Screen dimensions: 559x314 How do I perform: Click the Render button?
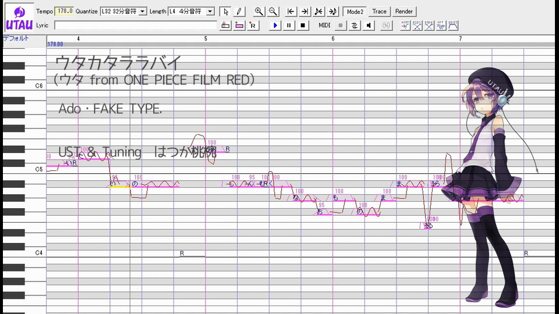pyautogui.click(x=404, y=12)
